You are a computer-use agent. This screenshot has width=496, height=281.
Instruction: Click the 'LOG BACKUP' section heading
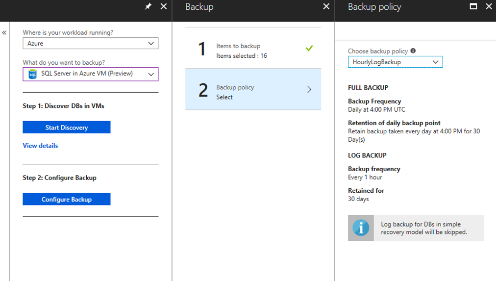(367, 155)
